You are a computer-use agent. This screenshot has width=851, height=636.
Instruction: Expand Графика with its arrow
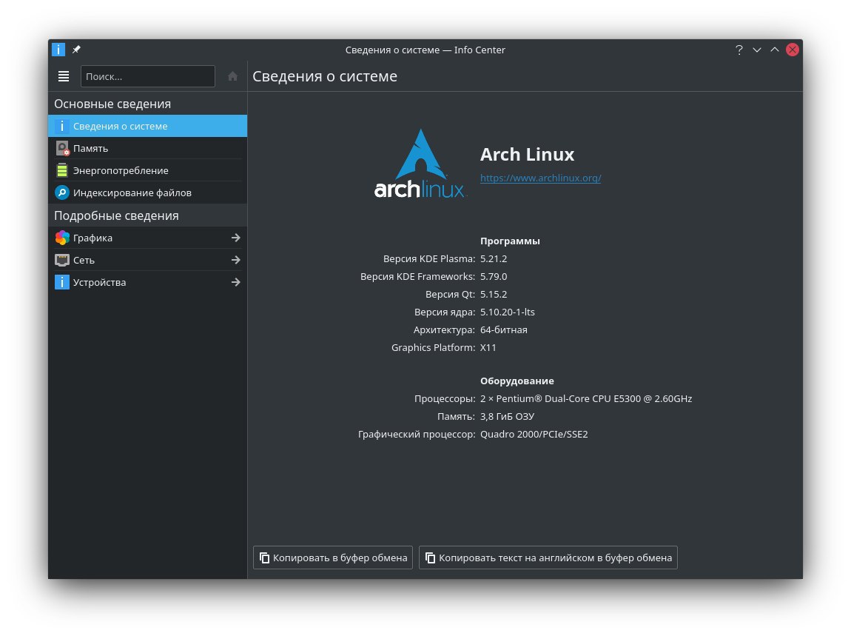click(235, 238)
